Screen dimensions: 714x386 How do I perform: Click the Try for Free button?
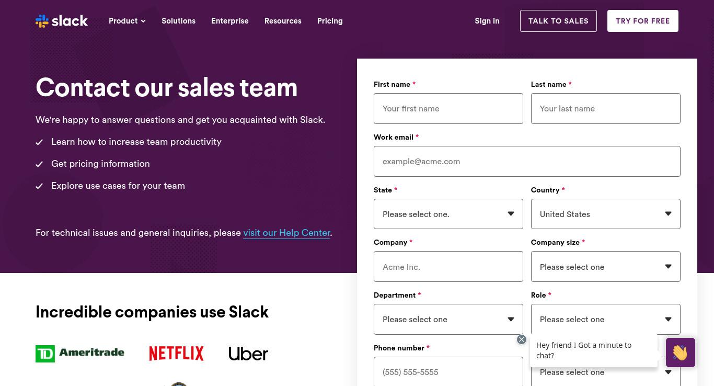643,21
